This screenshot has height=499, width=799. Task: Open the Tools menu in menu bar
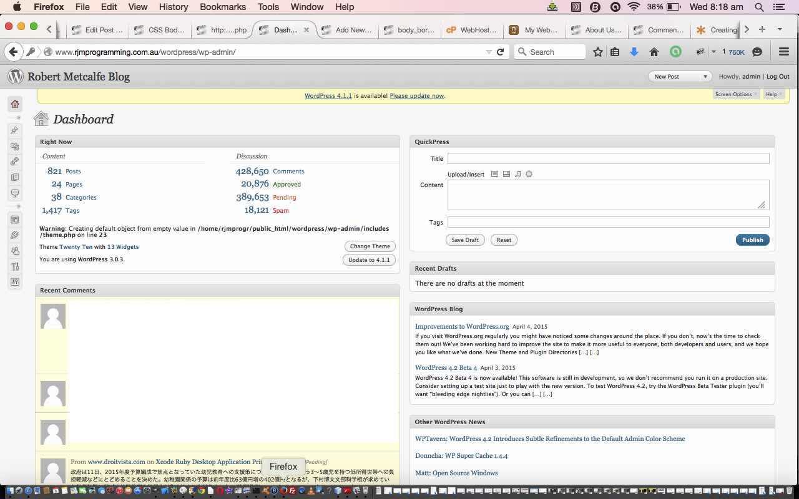point(268,7)
